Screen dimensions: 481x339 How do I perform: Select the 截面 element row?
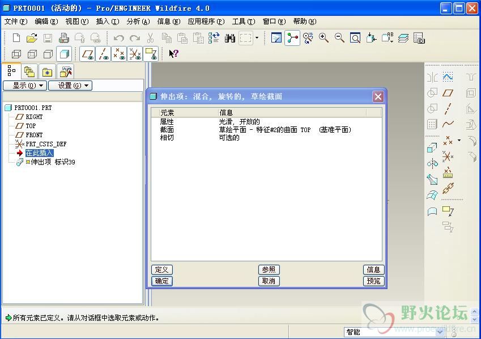point(266,130)
